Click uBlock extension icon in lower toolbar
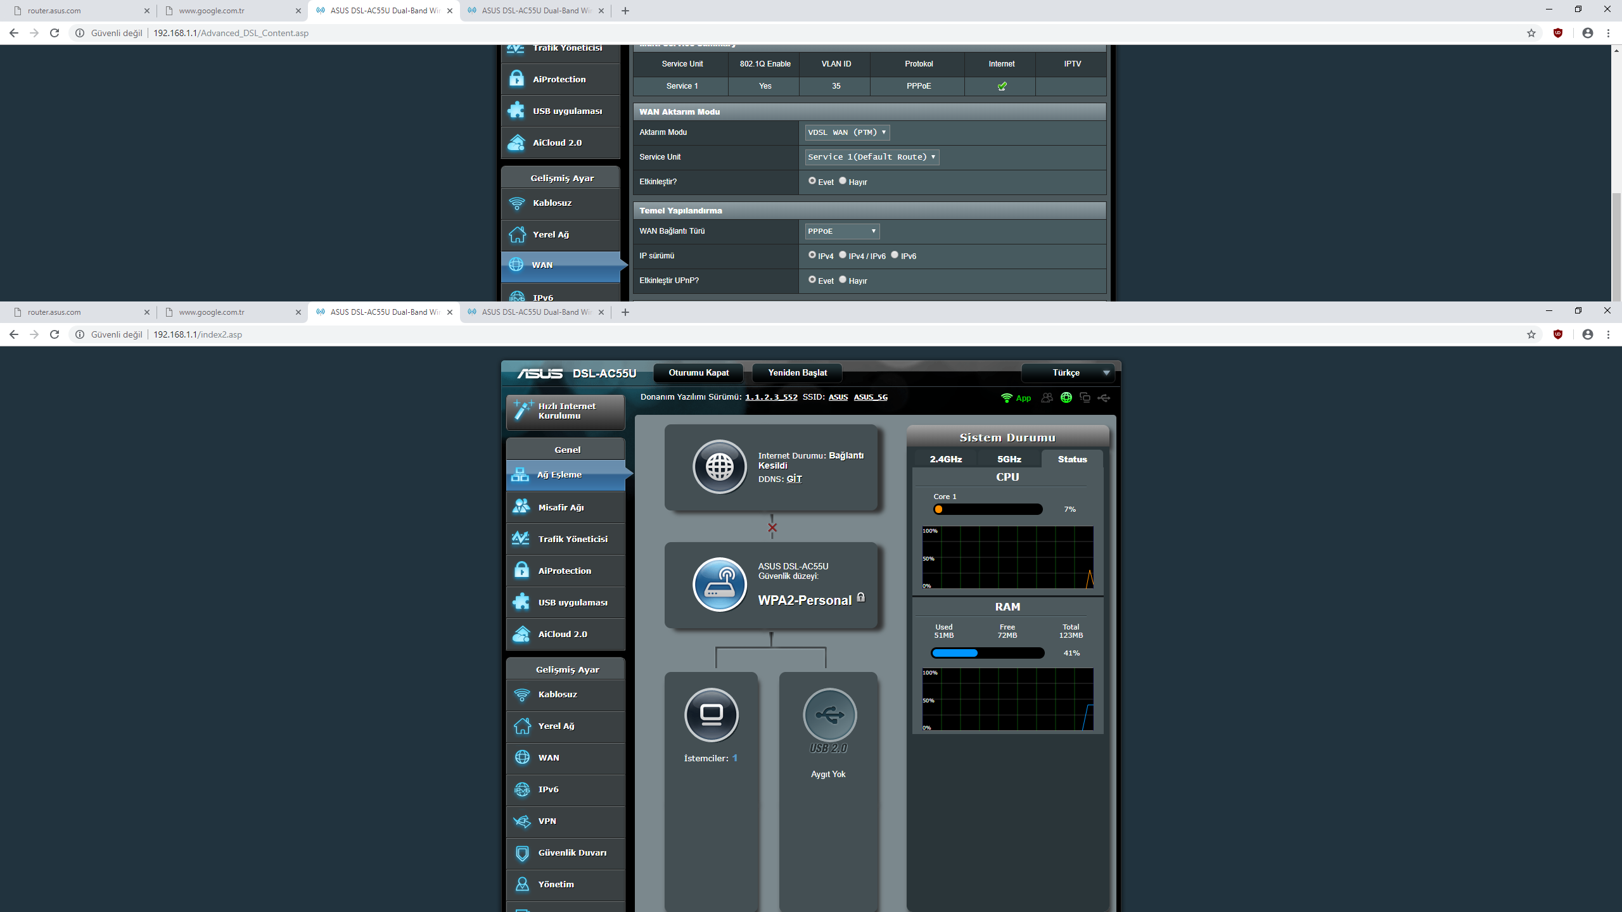This screenshot has width=1622, height=912. coord(1557,334)
